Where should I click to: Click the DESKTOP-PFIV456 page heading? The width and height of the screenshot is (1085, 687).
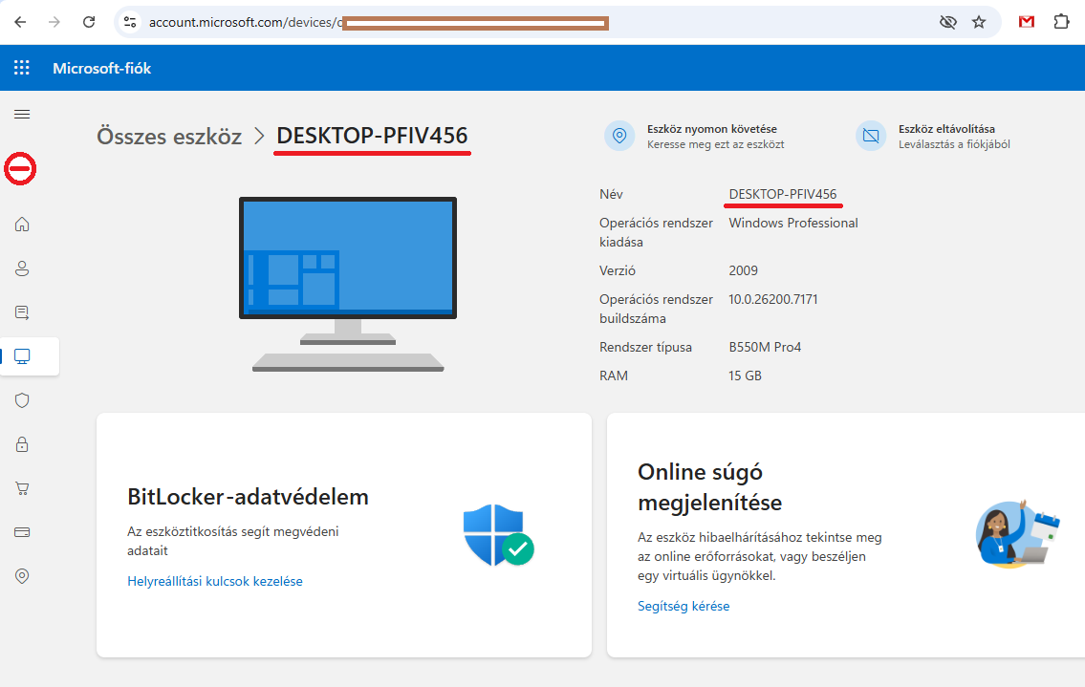tap(372, 136)
